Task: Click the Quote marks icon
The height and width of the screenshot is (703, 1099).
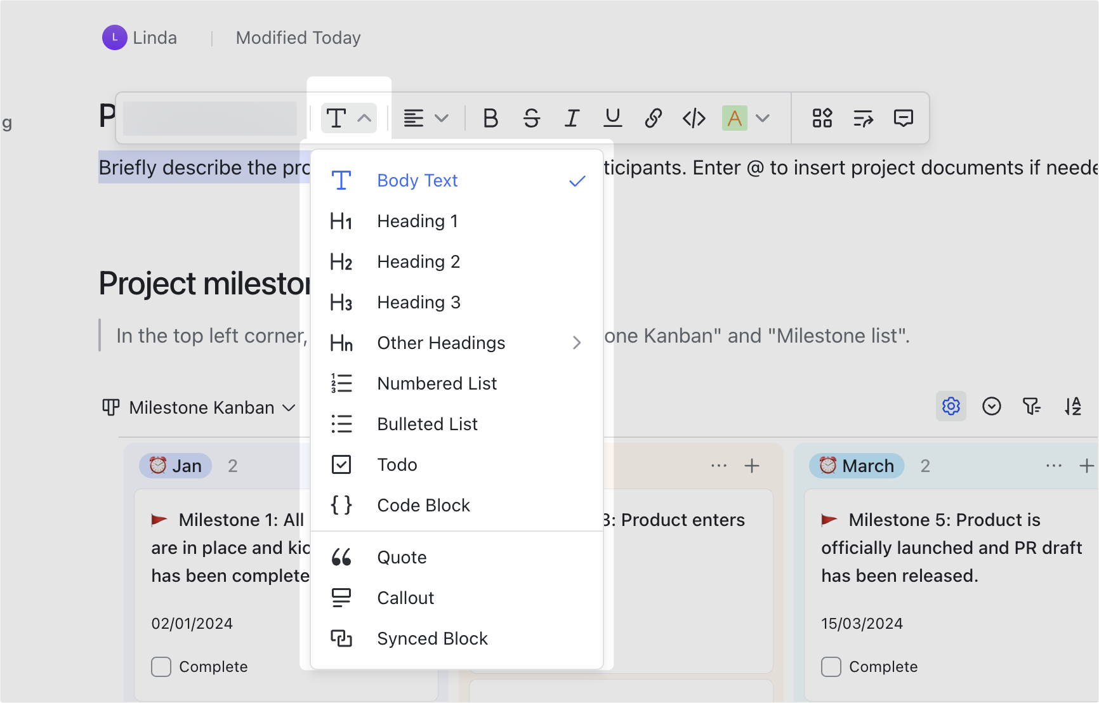Action: (x=341, y=558)
